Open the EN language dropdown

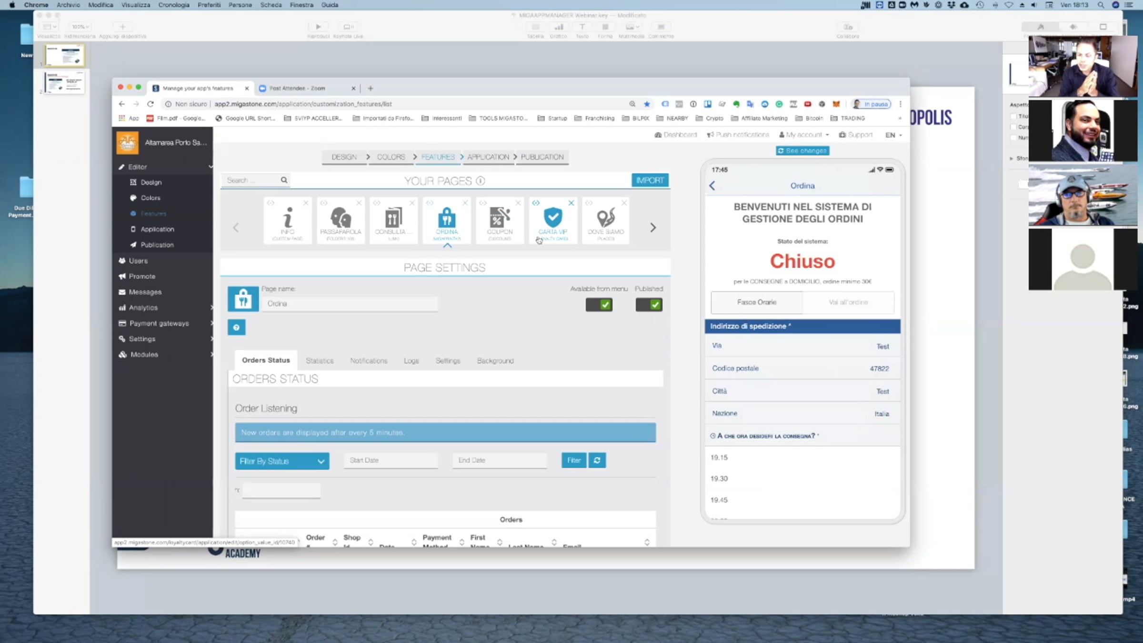click(x=893, y=135)
